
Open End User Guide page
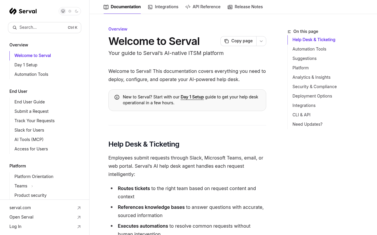pyautogui.click(x=29, y=102)
